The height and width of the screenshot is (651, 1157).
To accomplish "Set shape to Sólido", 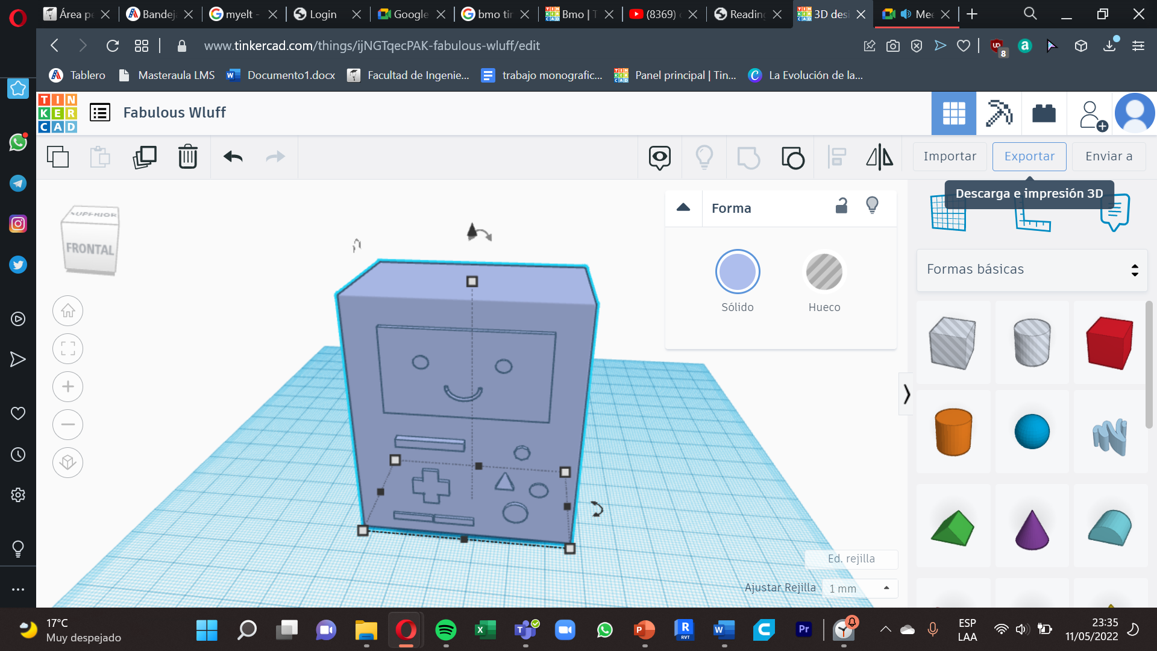I will coord(738,272).
